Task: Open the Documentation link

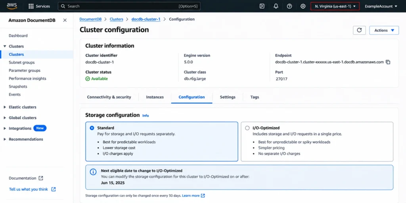Action: [23, 178]
